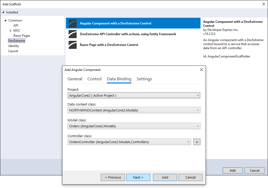Click the DevExtreme API Controller scaffolder icon
The width and height of the screenshot is (268, 188).
pos(73,34)
